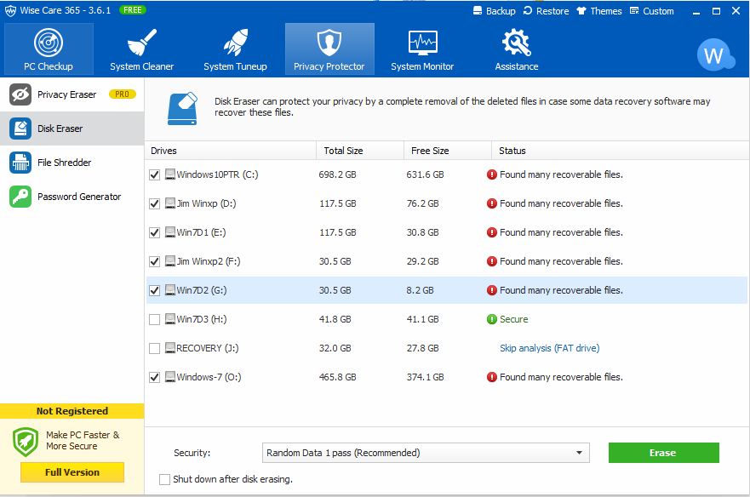Viewport: 750px width, 497px height.
Task: Click the Not Registered banner
Action: (72, 411)
